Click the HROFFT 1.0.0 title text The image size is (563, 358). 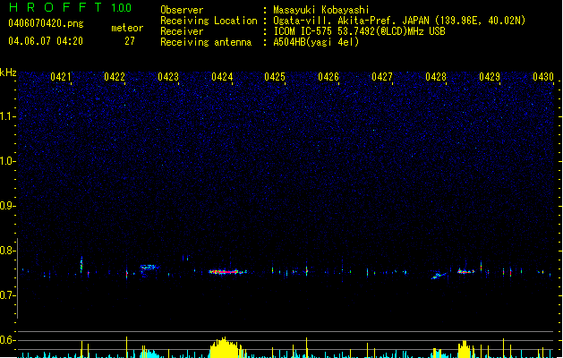[x=71, y=7]
